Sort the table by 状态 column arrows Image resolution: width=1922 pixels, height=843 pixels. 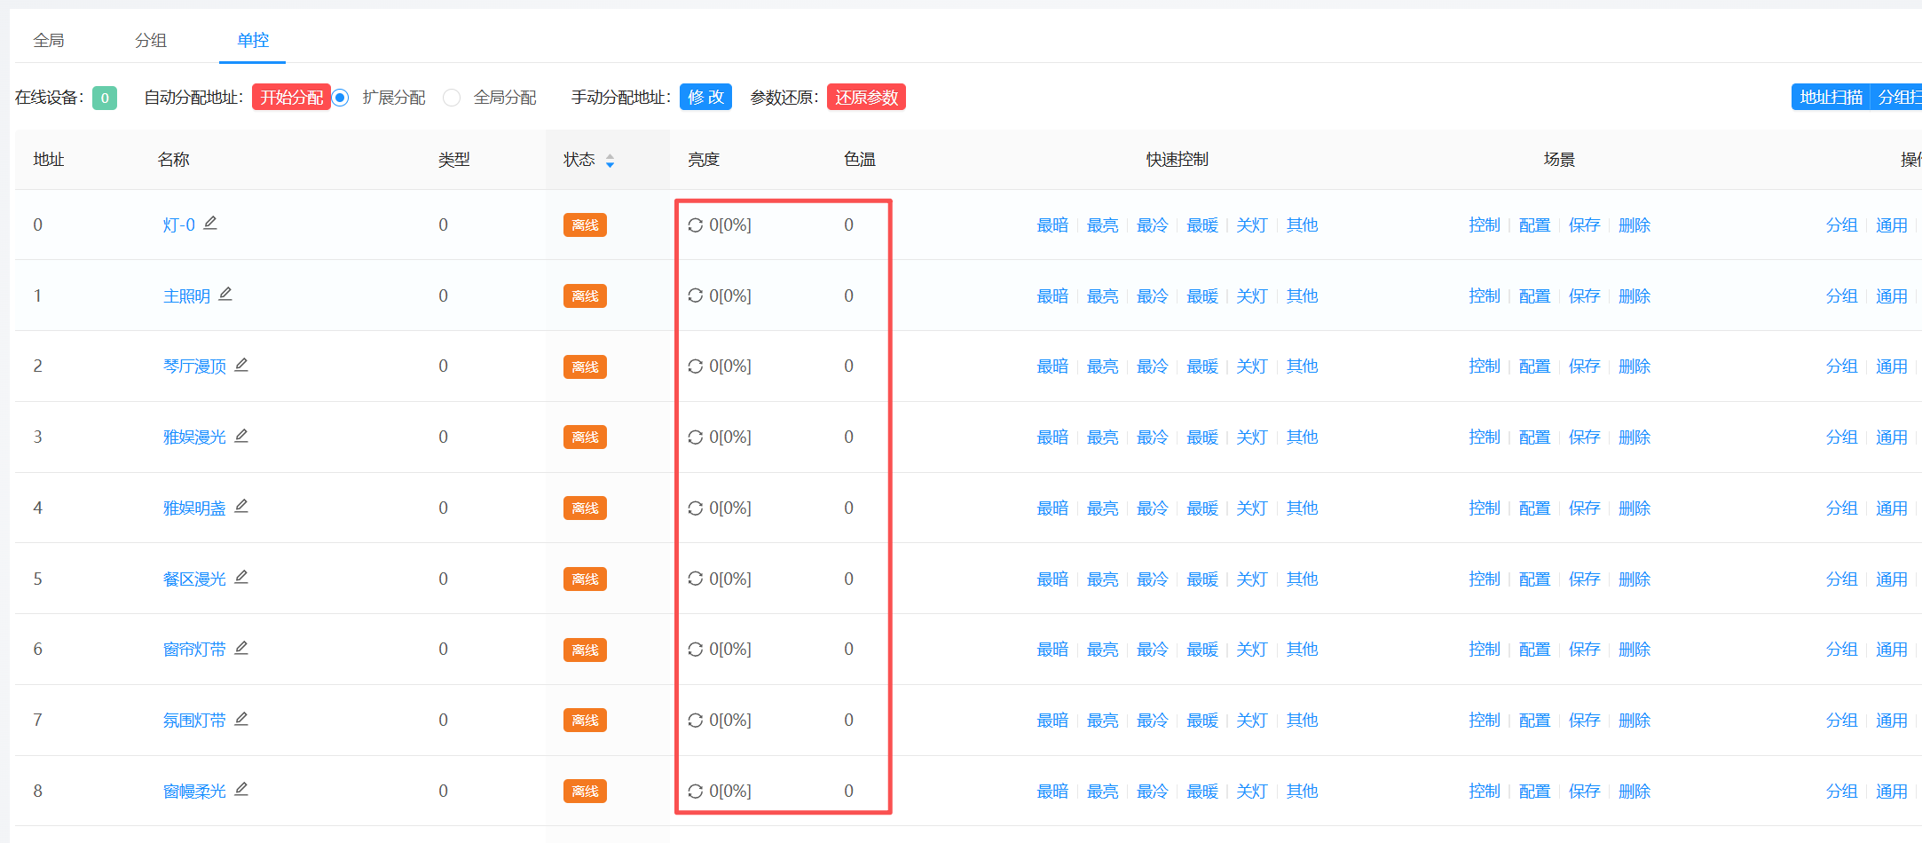click(x=610, y=161)
